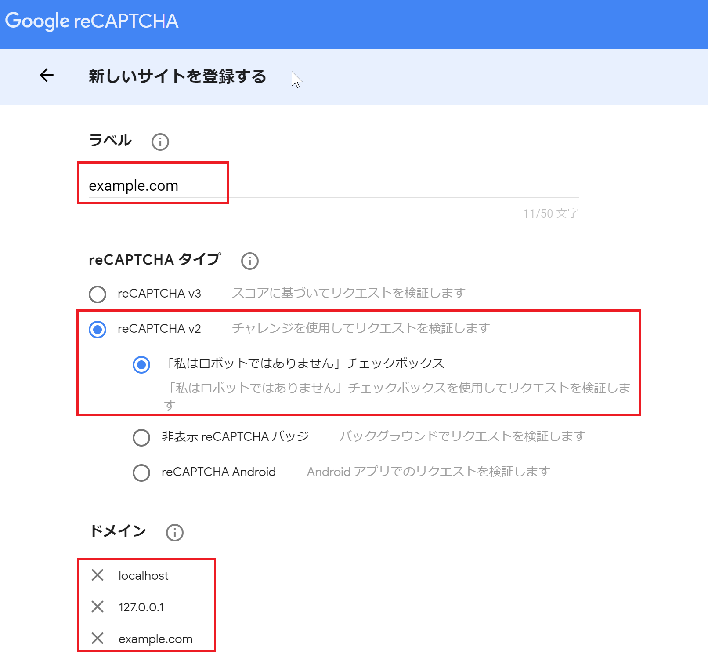
Task: Select the reCAPTCHA v3 radio button
Action: 98,294
